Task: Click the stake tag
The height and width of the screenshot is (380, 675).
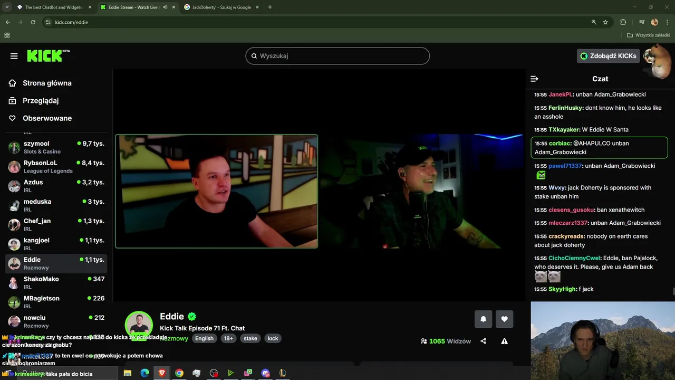Action: click(x=250, y=338)
